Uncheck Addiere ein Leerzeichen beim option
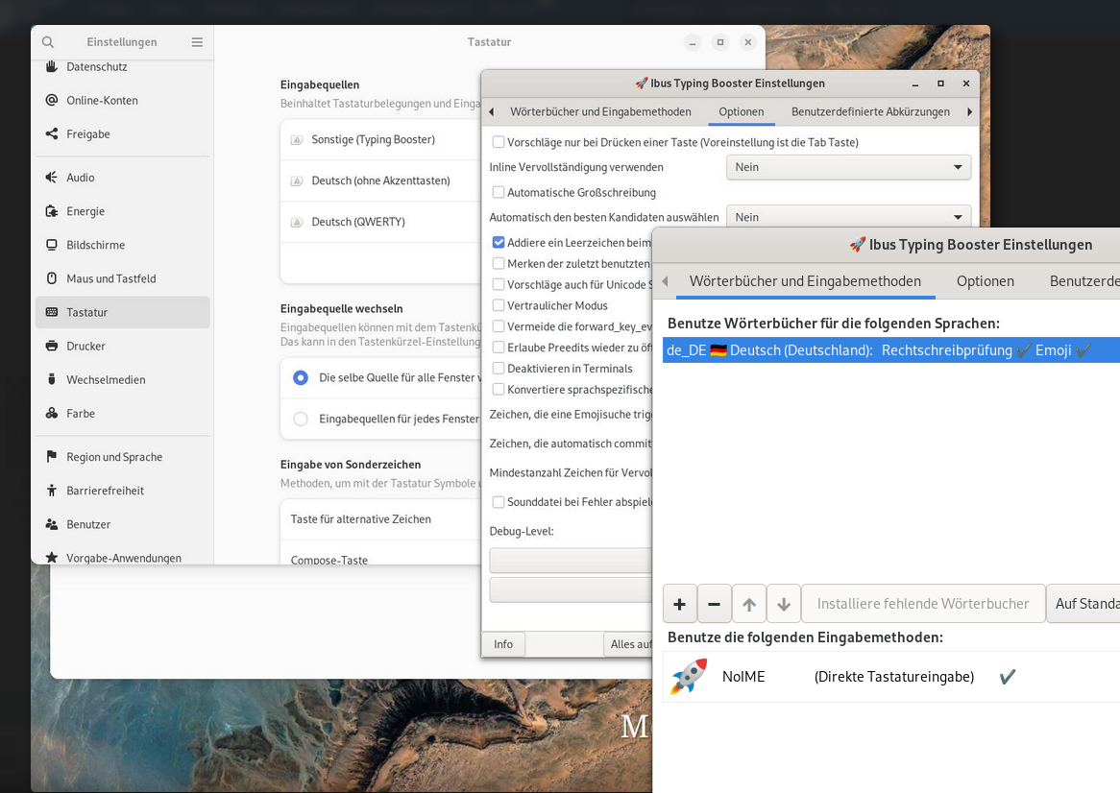Viewport: 1120px width, 793px height. pyautogui.click(x=499, y=242)
